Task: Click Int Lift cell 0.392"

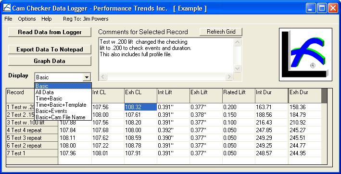Action: 173,130
